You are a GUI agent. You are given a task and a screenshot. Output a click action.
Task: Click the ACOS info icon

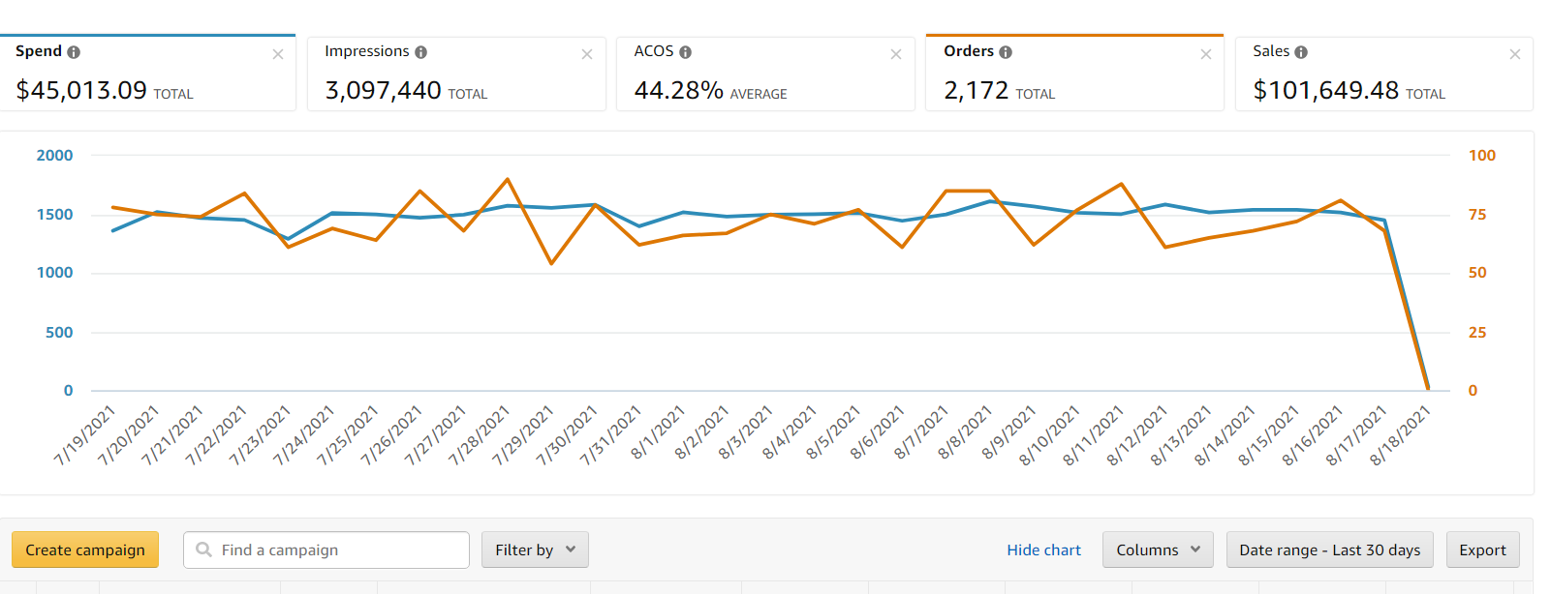pyautogui.click(x=685, y=52)
